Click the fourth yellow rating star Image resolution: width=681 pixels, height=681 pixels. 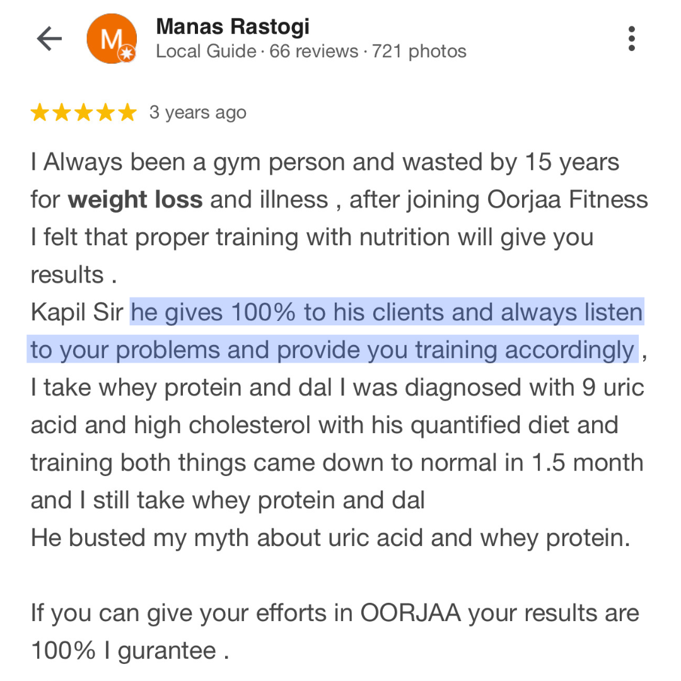(x=105, y=112)
